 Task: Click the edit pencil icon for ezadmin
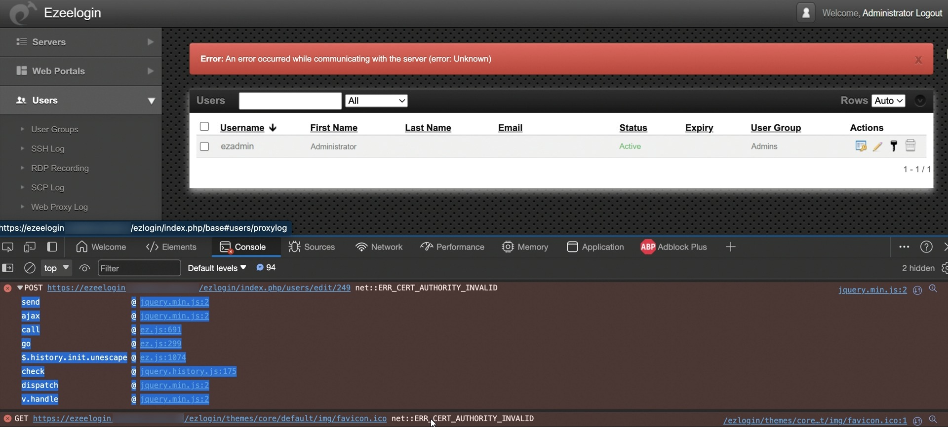coord(877,146)
